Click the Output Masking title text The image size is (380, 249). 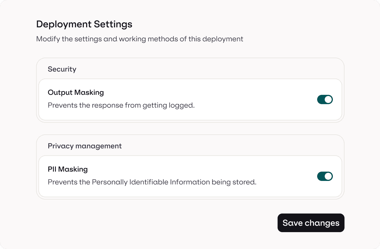click(76, 93)
